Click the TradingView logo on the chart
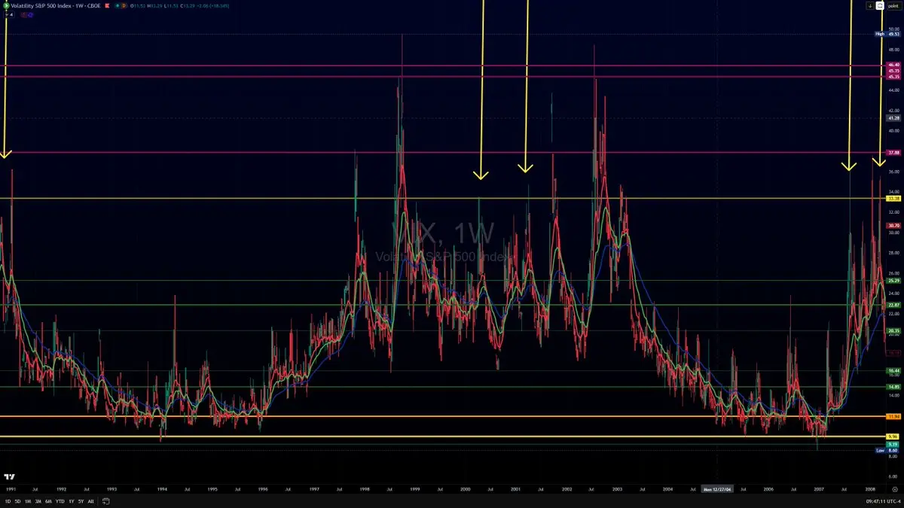 coord(10,477)
